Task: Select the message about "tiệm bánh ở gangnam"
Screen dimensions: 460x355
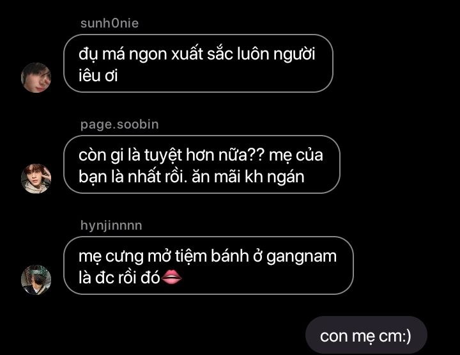Action: click(208, 265)
